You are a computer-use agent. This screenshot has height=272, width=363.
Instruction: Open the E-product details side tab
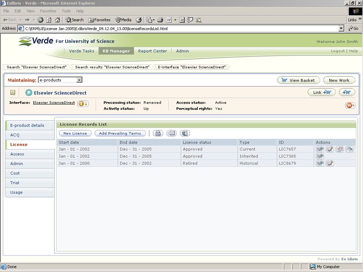point(30,125)
